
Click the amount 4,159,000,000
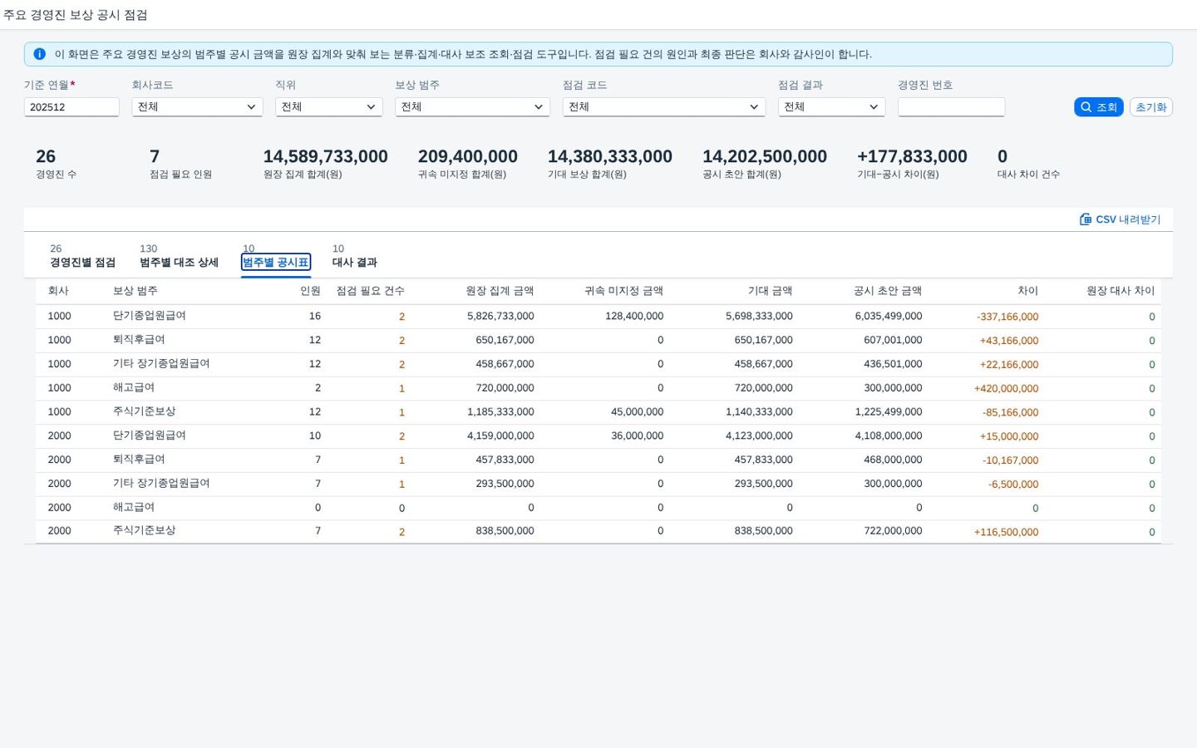coord(500,436)
